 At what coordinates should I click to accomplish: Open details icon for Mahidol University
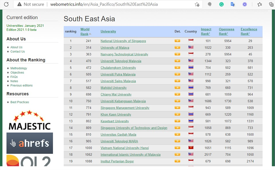click(177, 87)
